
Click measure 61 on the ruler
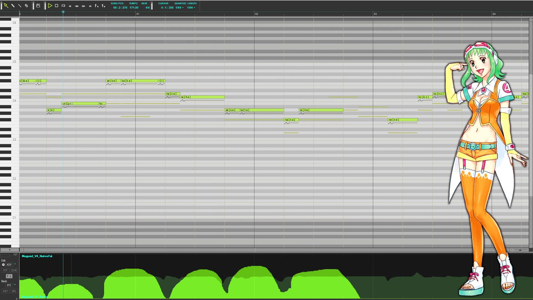pos(138,14)
